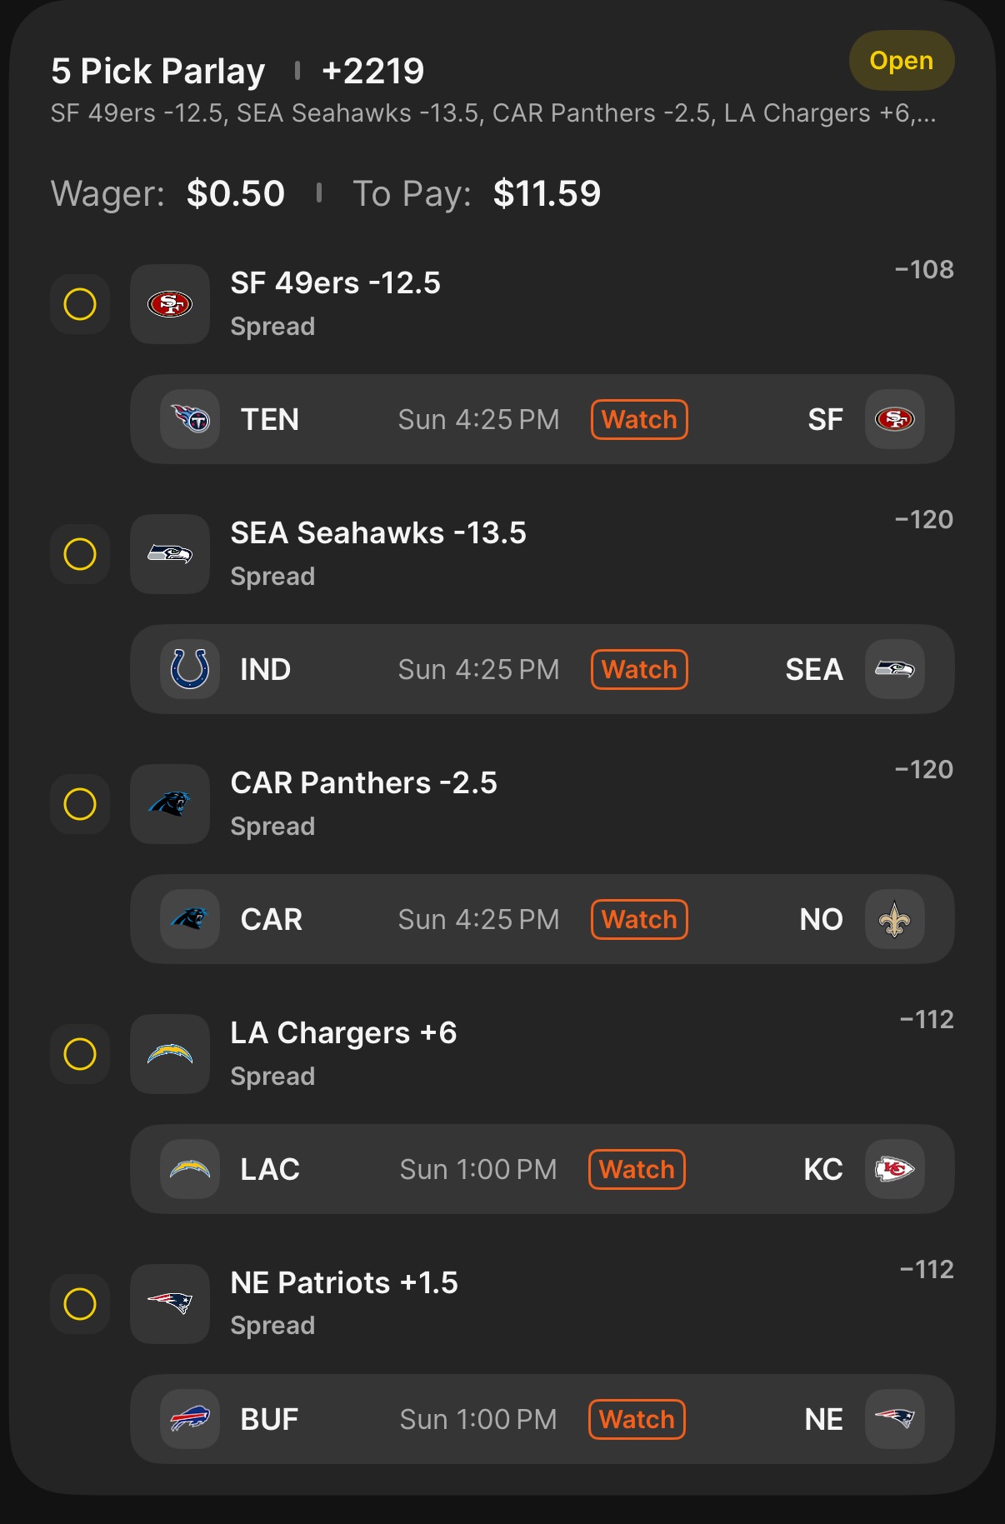The width and height of the screenshot is (1005, 1524).
Task: Click the 49ers logo beside SF 49ers -12.5
Action: (170, 304)
